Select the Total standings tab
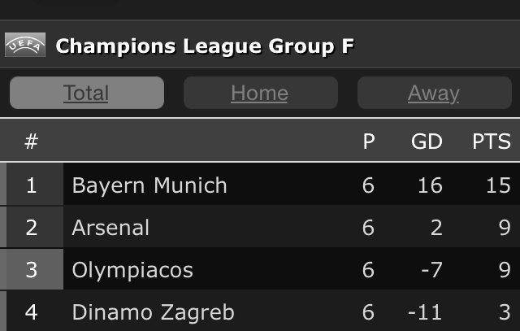Screen dimensions: 520x331 click(87, 93)
